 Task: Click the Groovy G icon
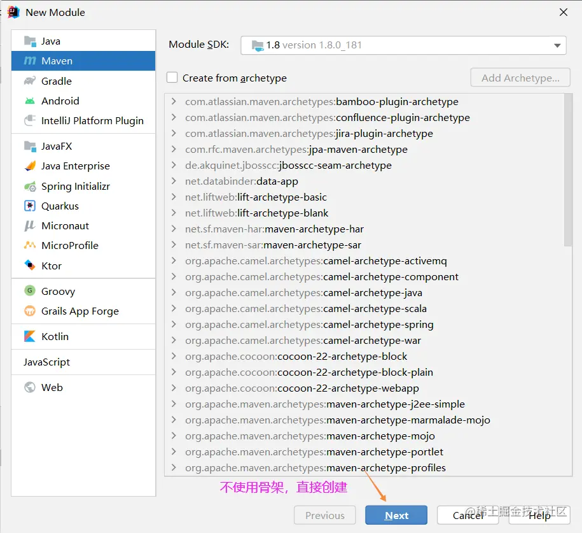coord(30,290)
